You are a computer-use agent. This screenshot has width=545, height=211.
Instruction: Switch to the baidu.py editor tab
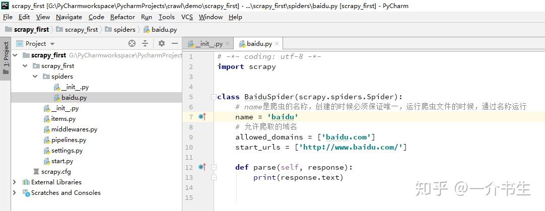coord(259,44)
